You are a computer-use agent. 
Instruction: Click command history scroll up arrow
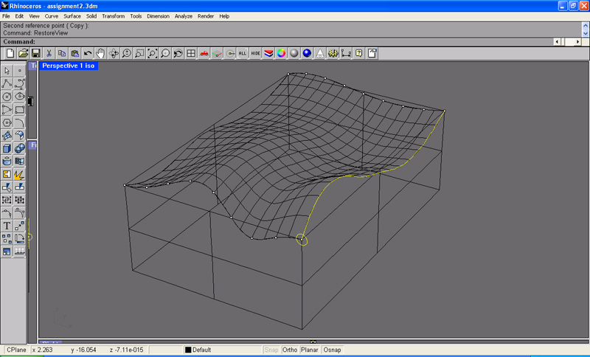tap(585, 26)
